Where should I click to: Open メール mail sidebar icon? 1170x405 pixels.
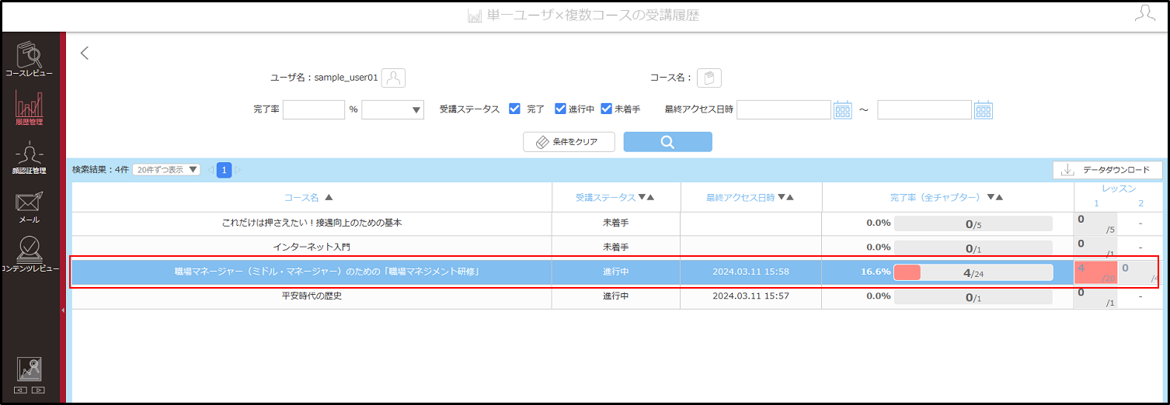pyautogui.click(x=30, y=206)
